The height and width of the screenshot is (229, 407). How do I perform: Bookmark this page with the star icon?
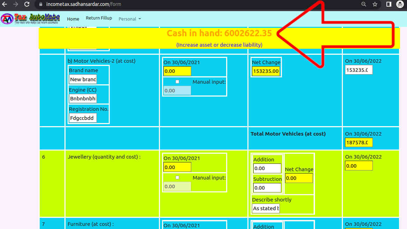375,5
